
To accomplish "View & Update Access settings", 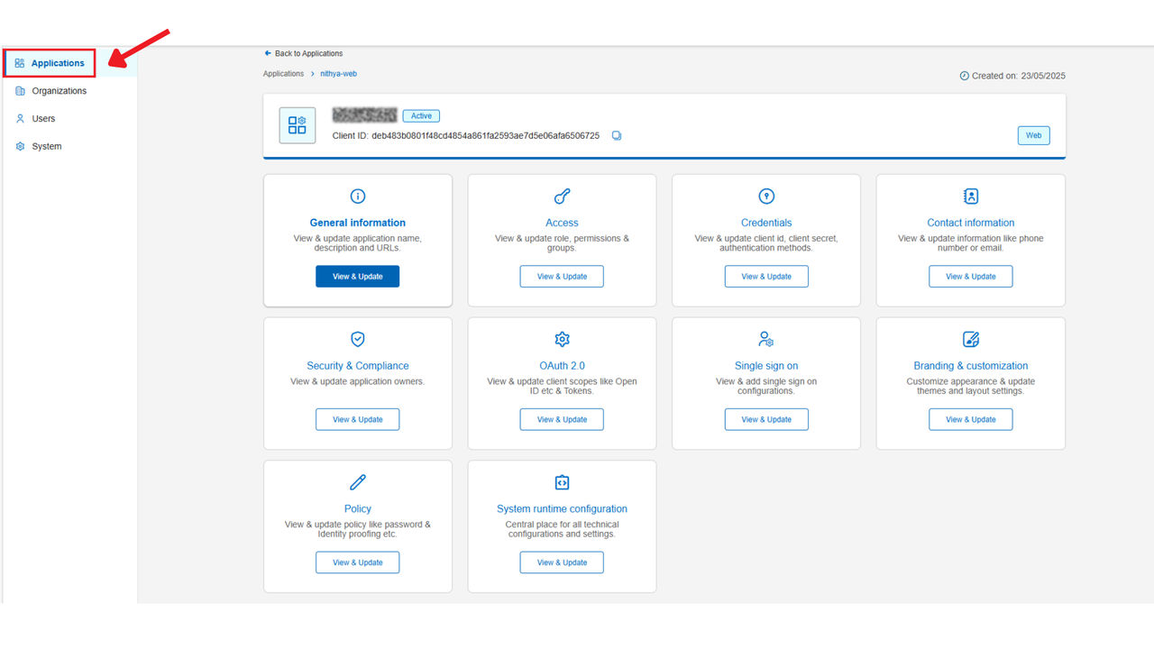I will pos(562,277).
